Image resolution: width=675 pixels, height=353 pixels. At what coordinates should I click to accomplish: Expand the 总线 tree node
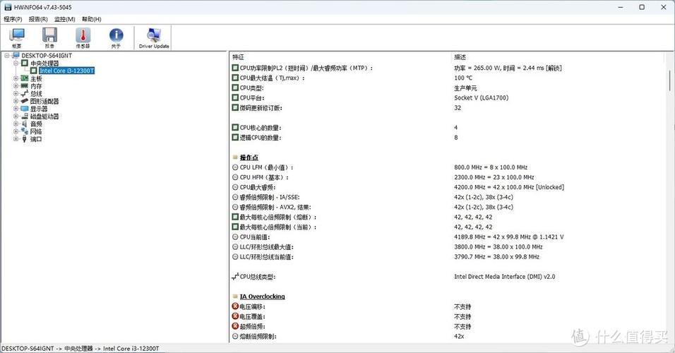(16, 93)
